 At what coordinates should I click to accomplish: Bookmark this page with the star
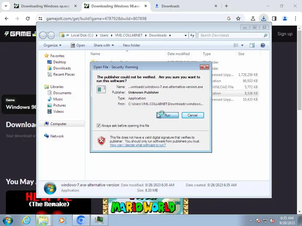coord(238,19)
